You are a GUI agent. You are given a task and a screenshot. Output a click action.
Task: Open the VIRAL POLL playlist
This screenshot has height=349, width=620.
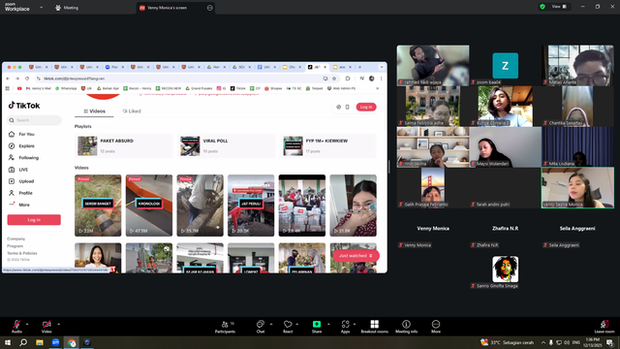[227, 146]
